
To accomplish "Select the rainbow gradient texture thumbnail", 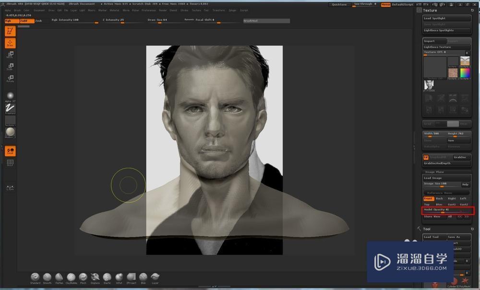I will click(x=465, y=73).
